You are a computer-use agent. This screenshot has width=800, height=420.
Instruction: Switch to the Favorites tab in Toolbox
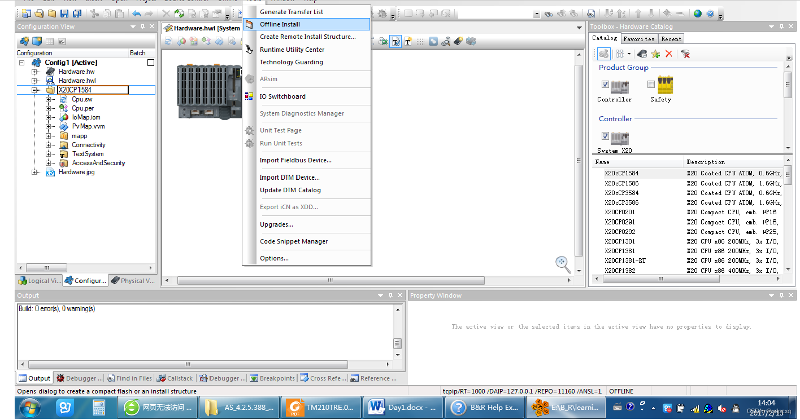pyautogui.click(x=639, y=39)
